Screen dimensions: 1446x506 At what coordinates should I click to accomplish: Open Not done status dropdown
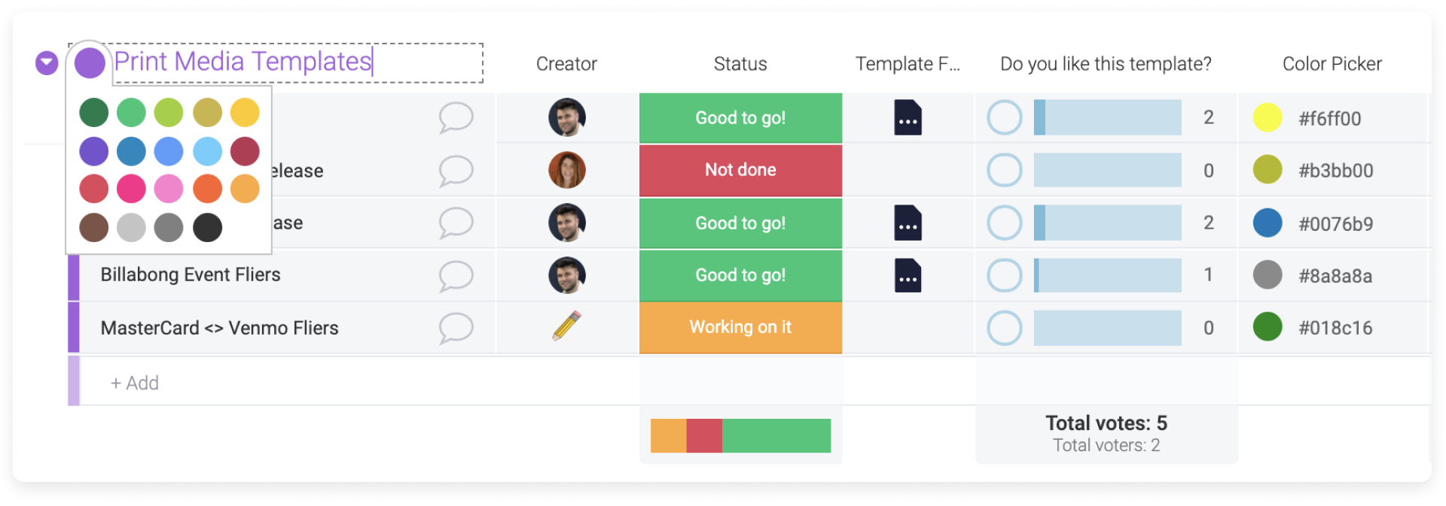[740, 170]
